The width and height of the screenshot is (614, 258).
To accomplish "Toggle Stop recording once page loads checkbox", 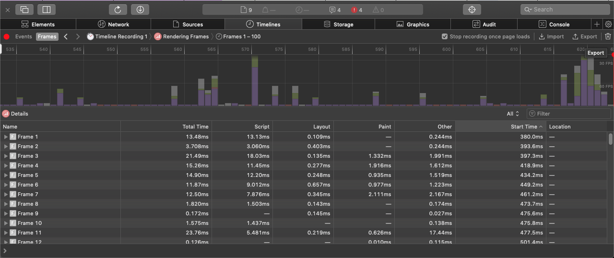I will (x=445, y=36).
